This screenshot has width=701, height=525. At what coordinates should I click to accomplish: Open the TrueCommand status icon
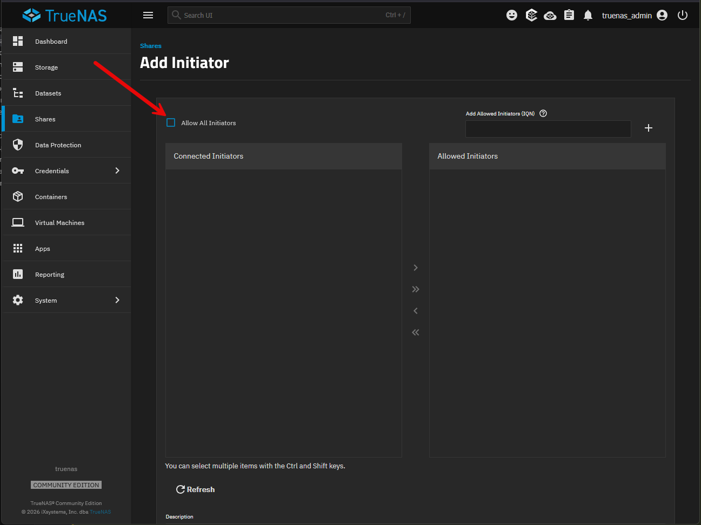pyautogui.click(x=531, y=15)
